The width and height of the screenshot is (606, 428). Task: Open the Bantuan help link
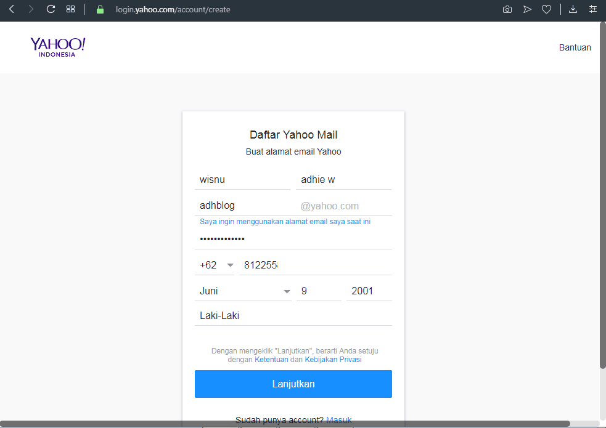pyautogui.click(x=575, y=47)
